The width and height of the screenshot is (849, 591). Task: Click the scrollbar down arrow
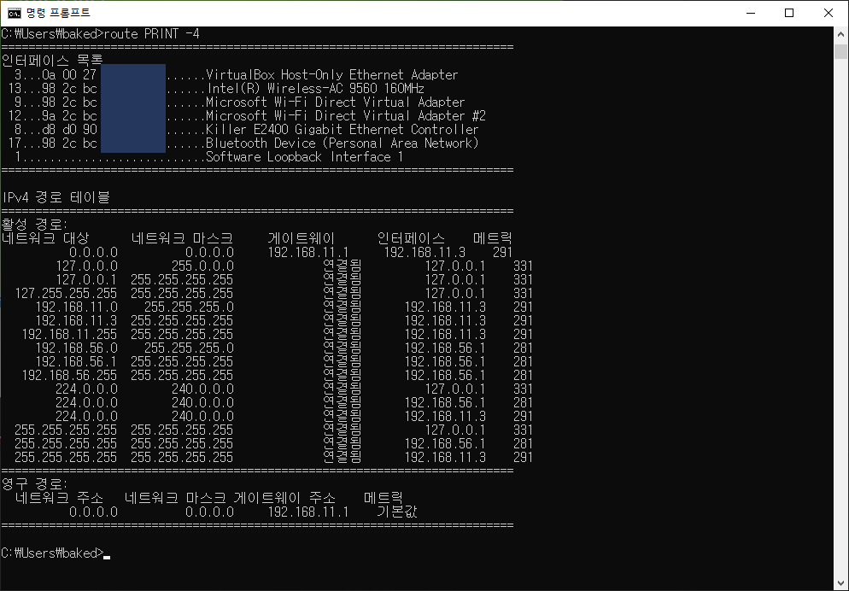click(x=840, y=582)
